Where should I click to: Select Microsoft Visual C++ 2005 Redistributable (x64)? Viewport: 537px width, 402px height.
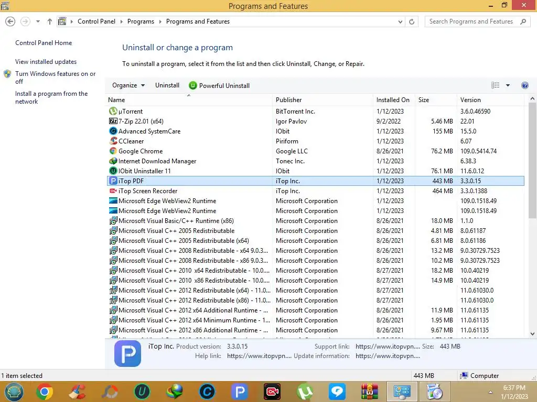[315, 240]
